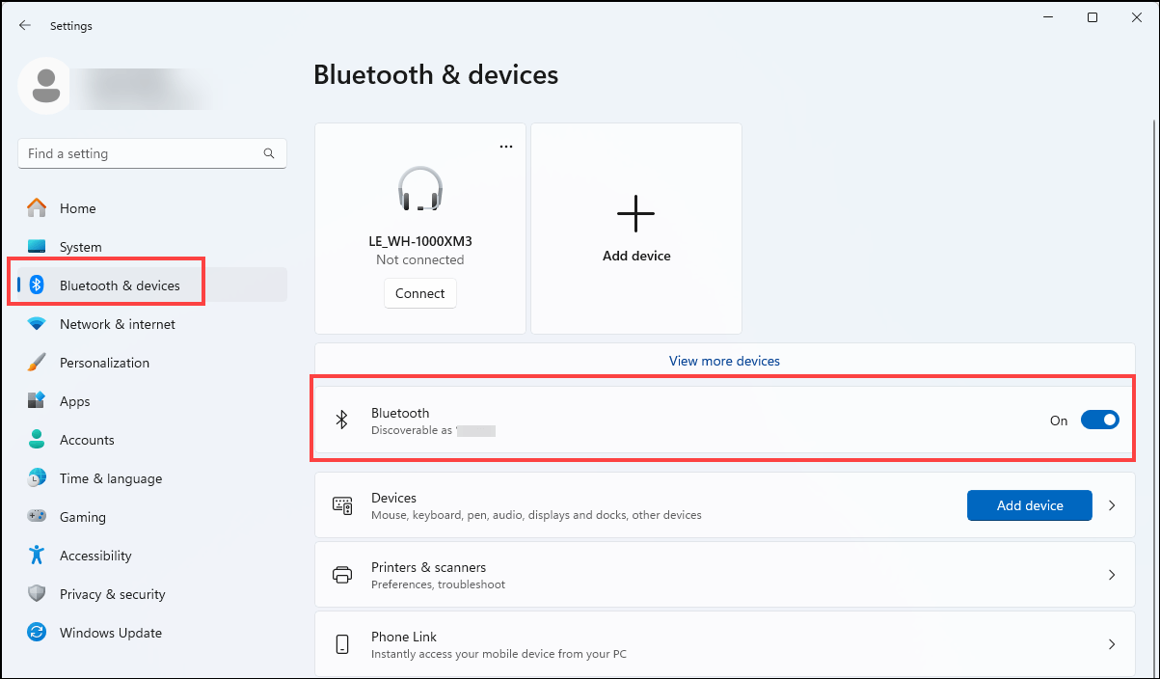Click the plus icon to add device
Image resolution: width=1160 pixels, height=679 pixels.
635,213
